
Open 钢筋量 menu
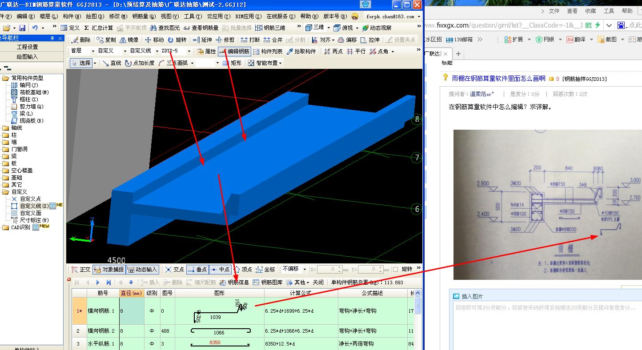[144, 16]
